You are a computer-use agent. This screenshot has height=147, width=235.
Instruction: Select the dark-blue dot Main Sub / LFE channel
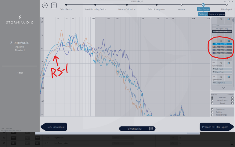pos(222,53)
